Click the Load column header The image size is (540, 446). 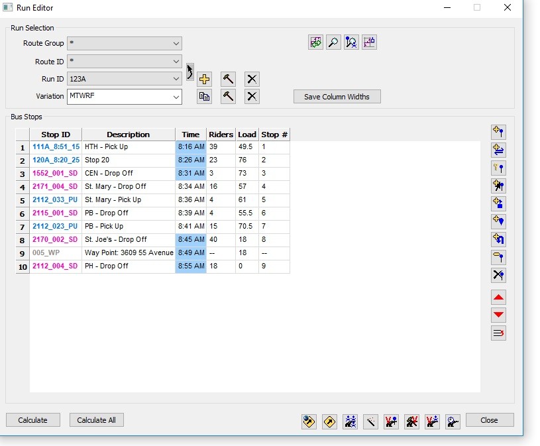pos(247,135)
